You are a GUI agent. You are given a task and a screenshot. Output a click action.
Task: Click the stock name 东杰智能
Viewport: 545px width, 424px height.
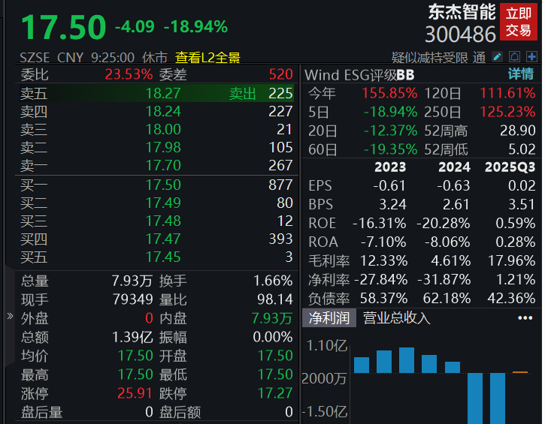pyautogui.click(x=462, y=12)
